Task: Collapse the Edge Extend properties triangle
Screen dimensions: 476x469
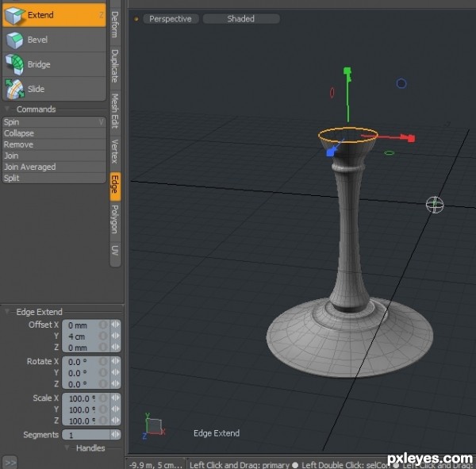Action: coord(7,311)
